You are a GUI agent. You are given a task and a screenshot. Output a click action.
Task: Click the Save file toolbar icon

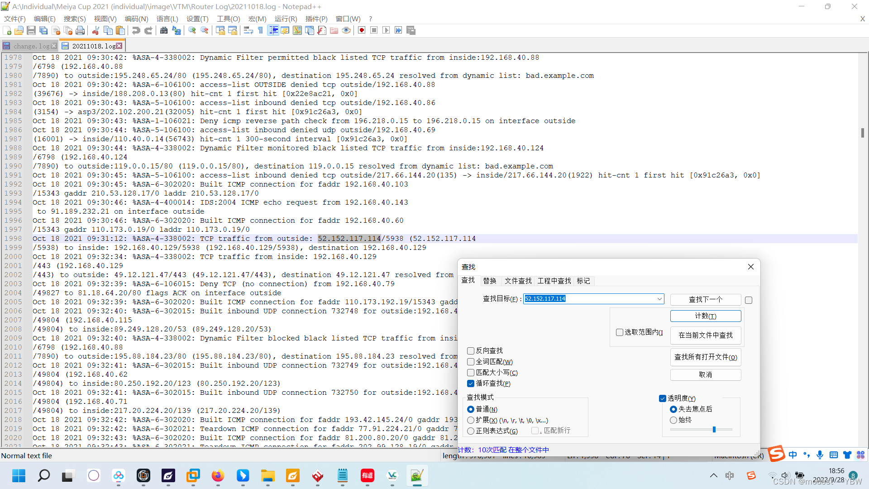click(x=31, y=30)
